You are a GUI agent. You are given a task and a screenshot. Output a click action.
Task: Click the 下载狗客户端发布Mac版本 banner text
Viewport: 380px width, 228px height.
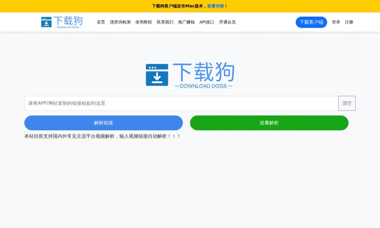tap(177, 6)
